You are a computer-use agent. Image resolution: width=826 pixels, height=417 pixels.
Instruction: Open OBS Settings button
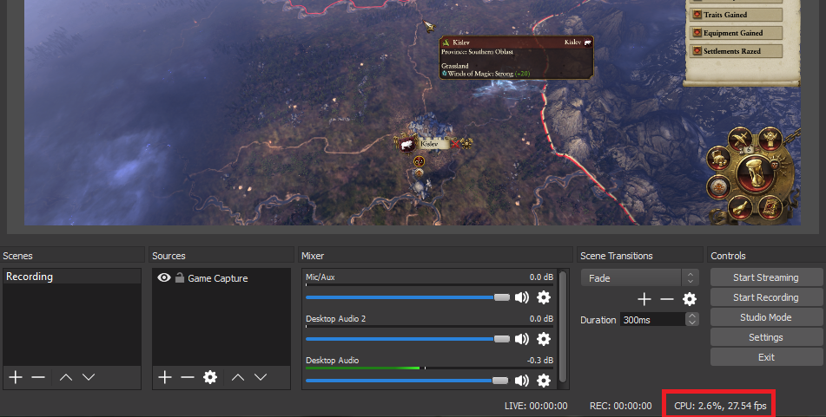coord(766,337)
